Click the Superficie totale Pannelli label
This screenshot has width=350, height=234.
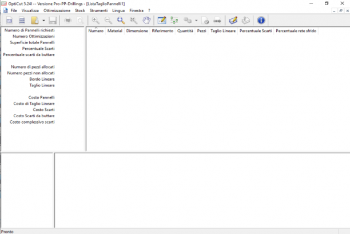point(32,42)
